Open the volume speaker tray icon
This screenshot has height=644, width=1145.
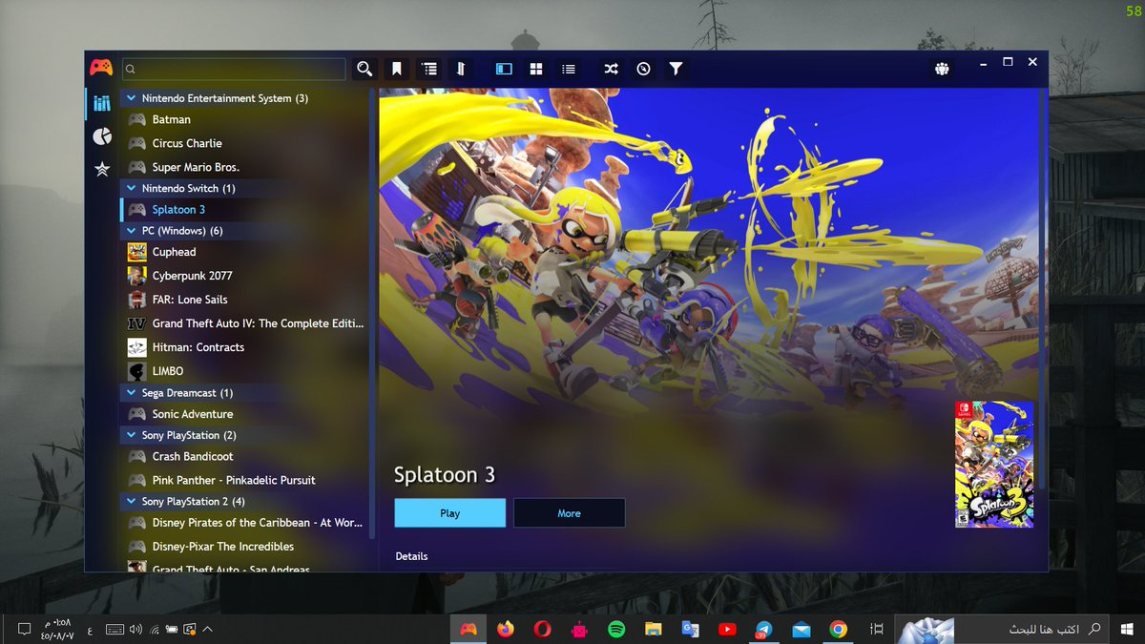pyautogui.click(x=135, y=629)
